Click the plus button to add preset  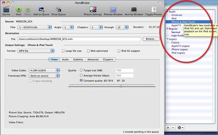(x=168, y=127)
